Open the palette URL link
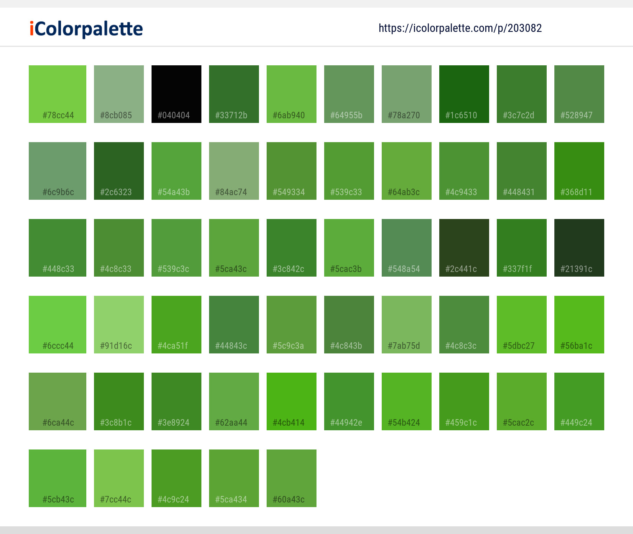This screenshot has height=534, width=633. coord(460,28)
